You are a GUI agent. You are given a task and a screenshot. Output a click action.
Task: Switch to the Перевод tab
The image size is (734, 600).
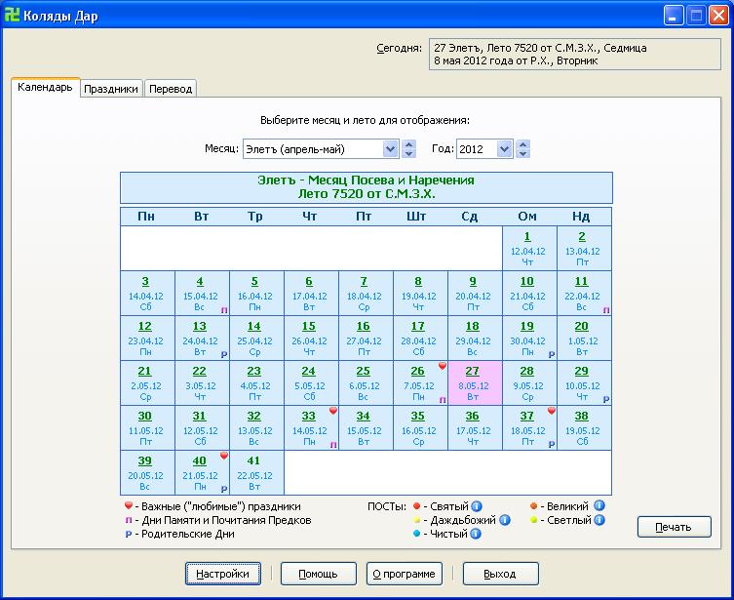pos(171,89)
